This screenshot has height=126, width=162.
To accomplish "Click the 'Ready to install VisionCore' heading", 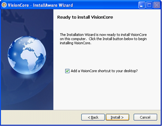I will pos(85,17).
